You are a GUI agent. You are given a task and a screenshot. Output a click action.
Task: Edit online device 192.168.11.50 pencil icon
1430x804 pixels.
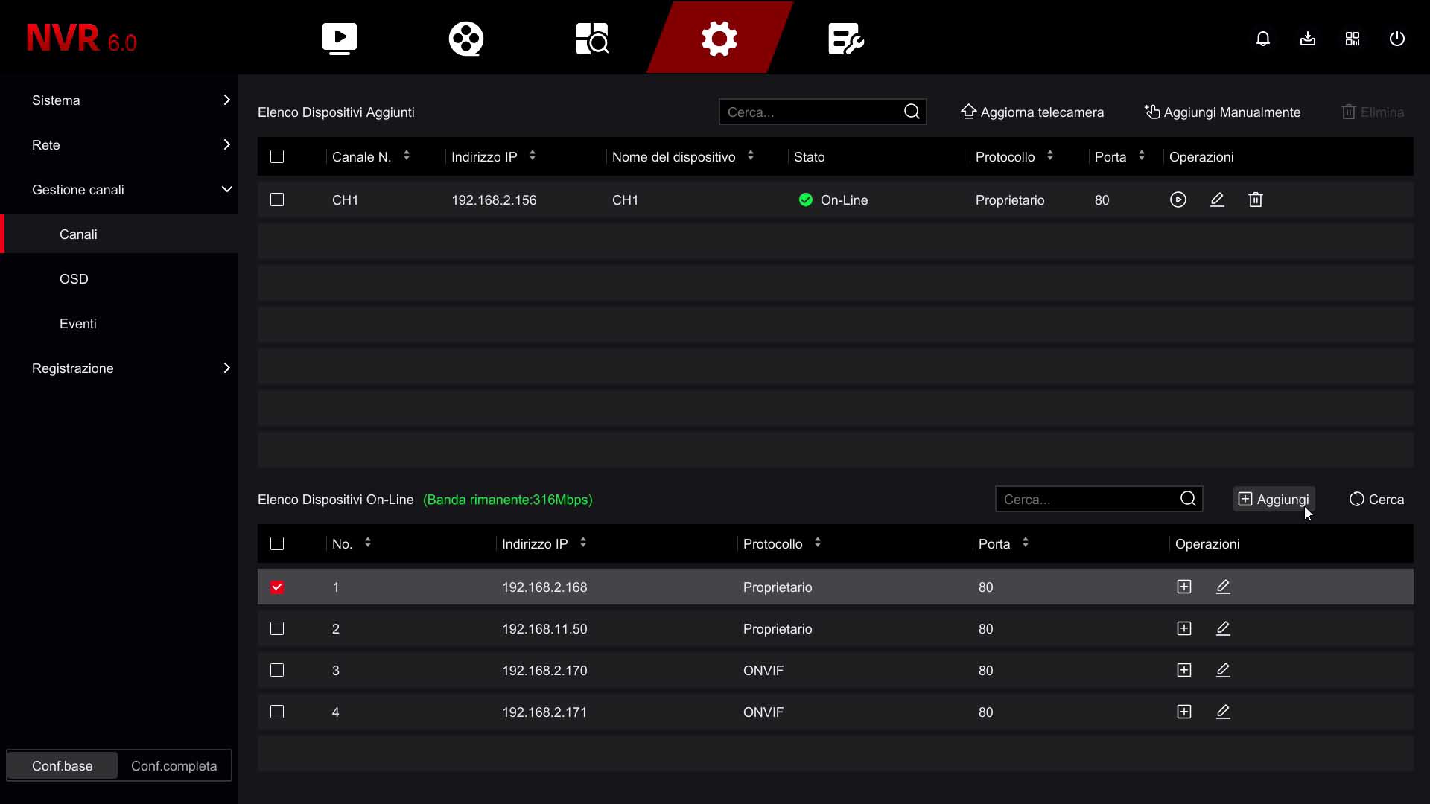pos(1223,628)
